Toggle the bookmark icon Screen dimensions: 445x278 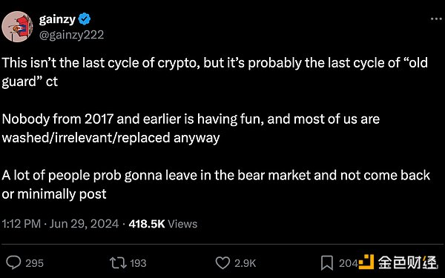[327, 263]
